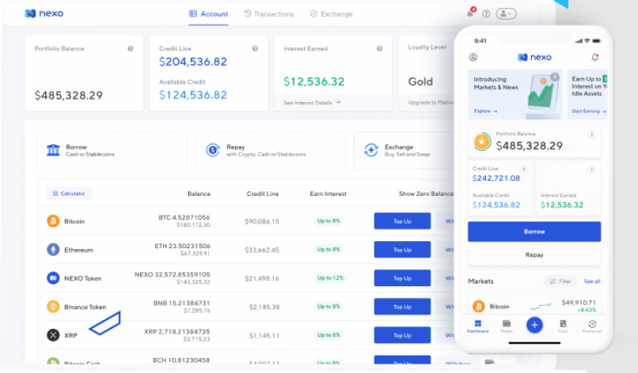Open the Calculator button

click(x=69, y=194)
